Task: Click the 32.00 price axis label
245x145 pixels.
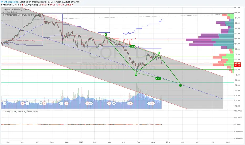Action: (x=237, y=85)
